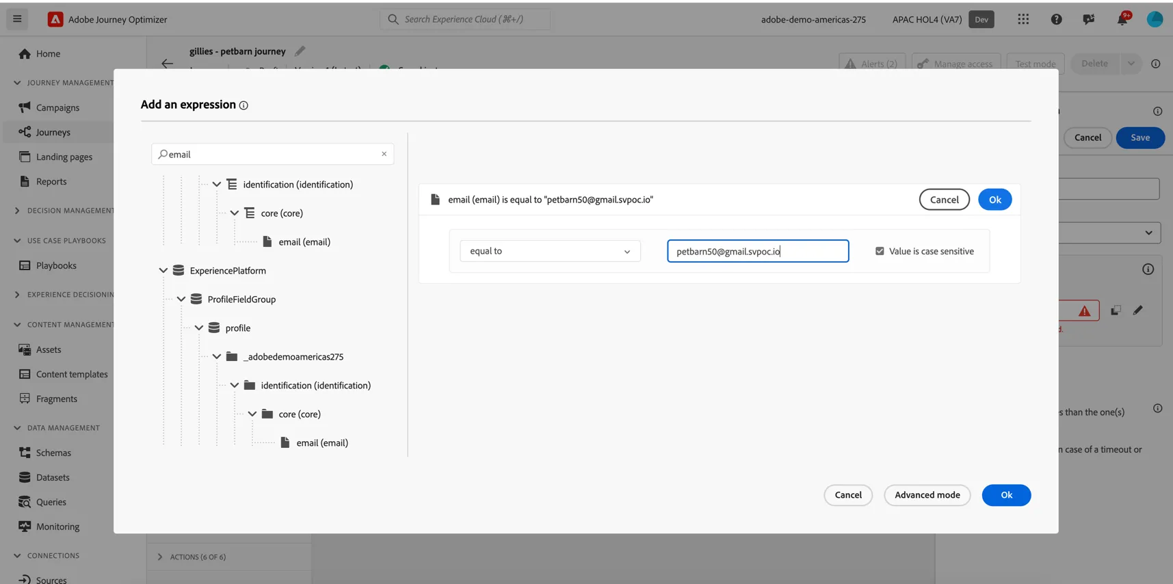Click Save in the right panel
Screen dimensions: 1173x584
[x=1140, y=137]
